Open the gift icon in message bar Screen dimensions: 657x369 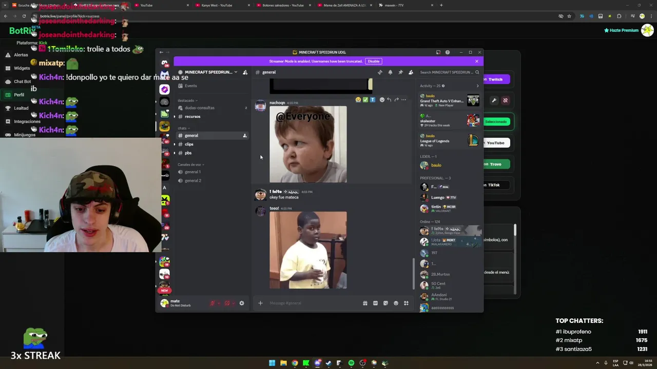365,303
